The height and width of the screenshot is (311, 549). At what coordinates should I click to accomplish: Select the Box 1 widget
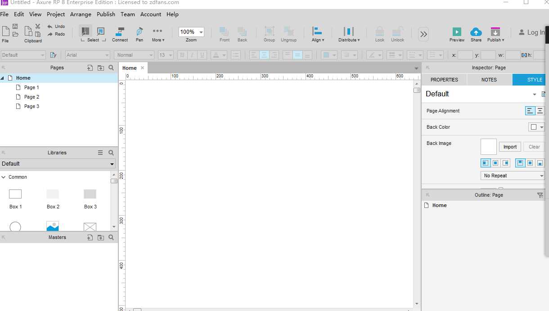click(x=15, y=199)
